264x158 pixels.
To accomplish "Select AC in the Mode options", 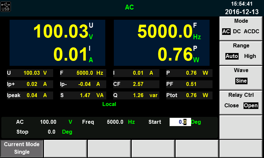I will (226, 31).
